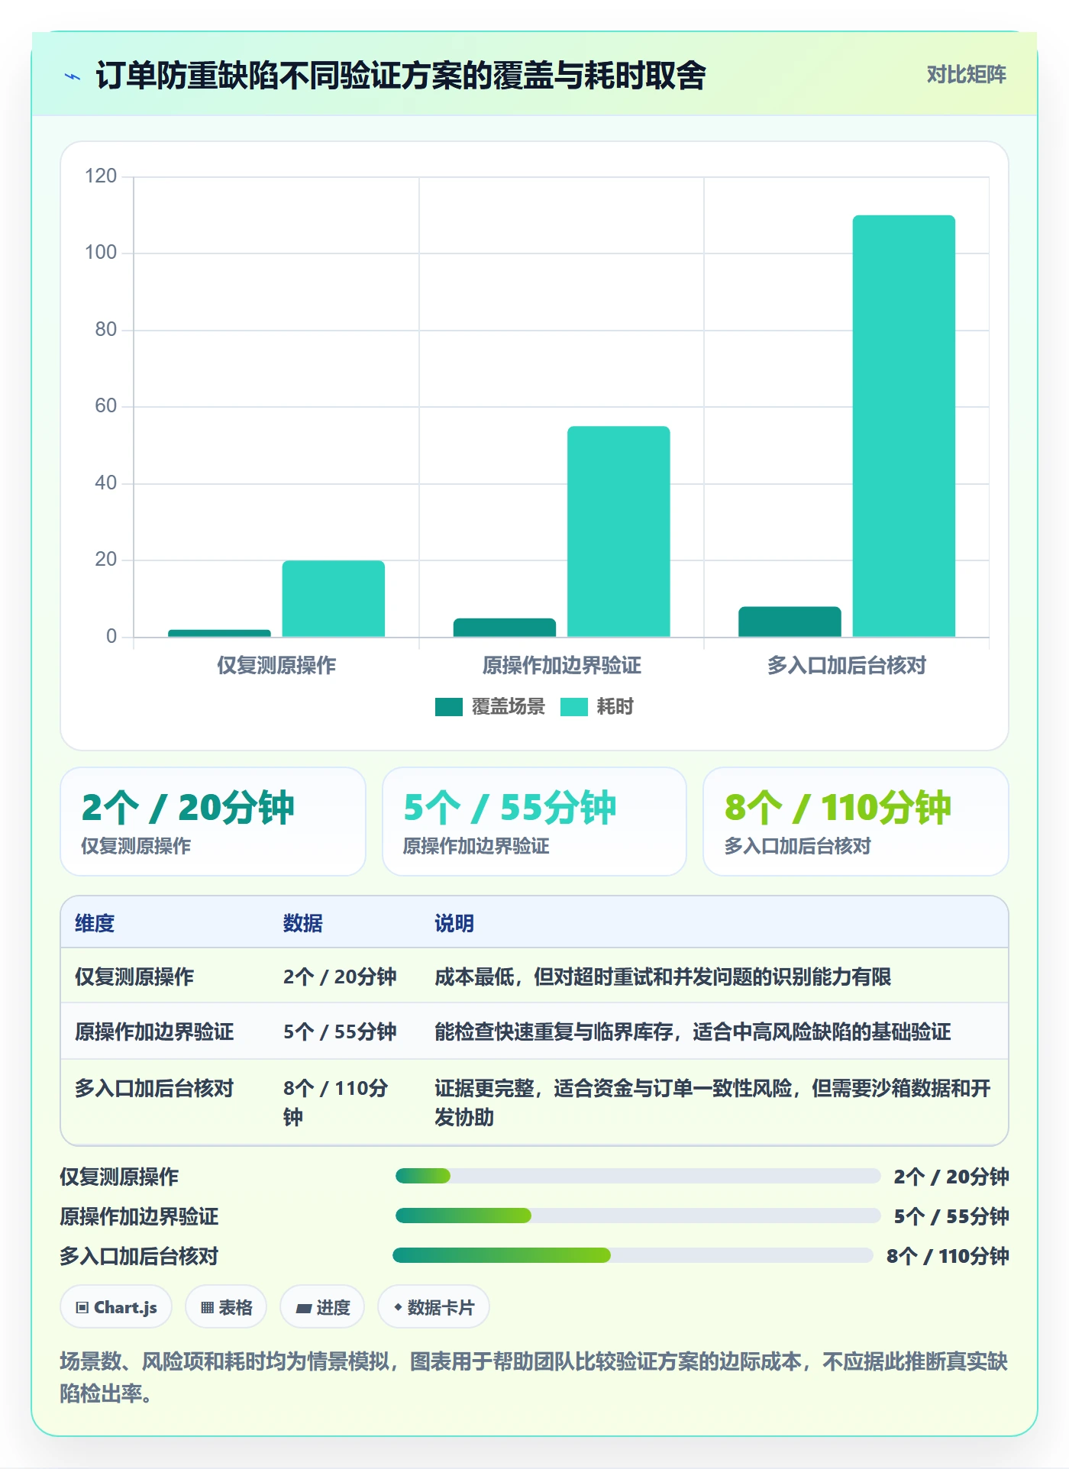Click the x-axis label 原操作加边界验证
Viewport: 1069px width, 1469px height.
coord(562,665)
